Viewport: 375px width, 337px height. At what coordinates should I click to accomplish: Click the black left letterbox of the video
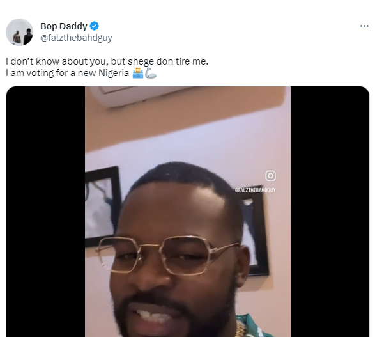click(46, 212)
